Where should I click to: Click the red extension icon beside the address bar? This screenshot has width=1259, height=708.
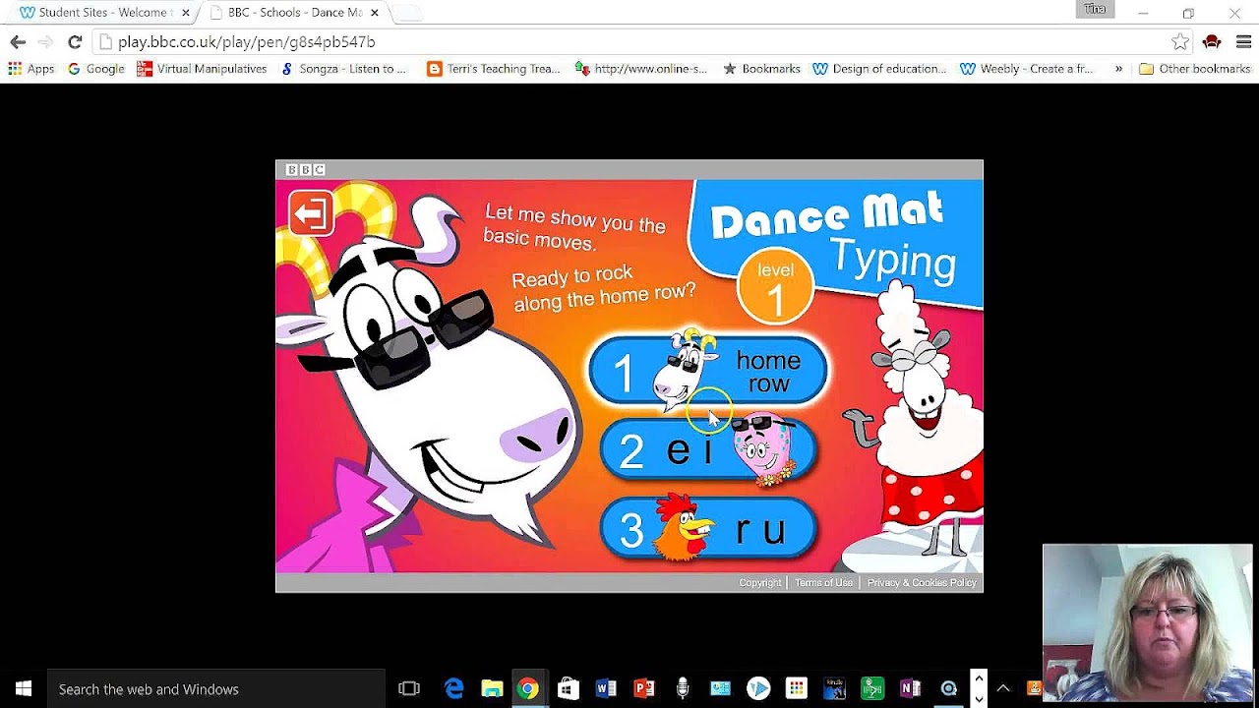point(1212,42)
